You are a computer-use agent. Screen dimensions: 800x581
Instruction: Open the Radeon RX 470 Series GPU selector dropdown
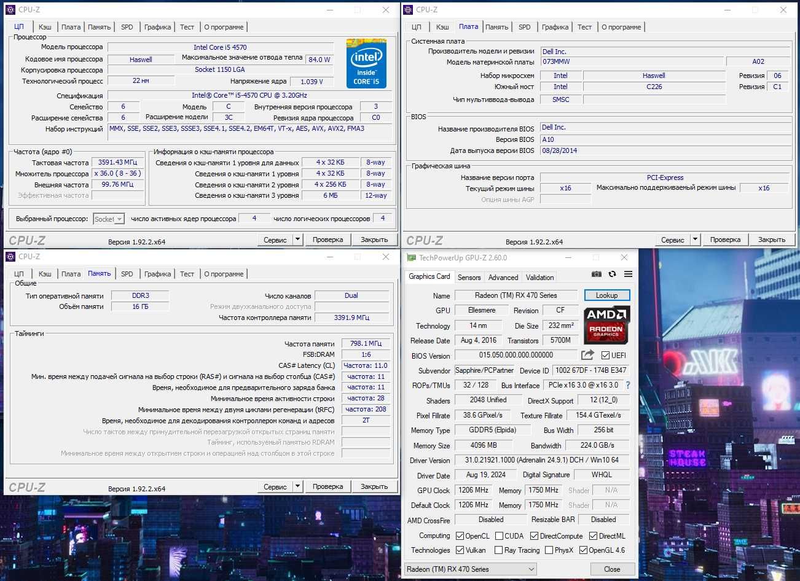470,569
